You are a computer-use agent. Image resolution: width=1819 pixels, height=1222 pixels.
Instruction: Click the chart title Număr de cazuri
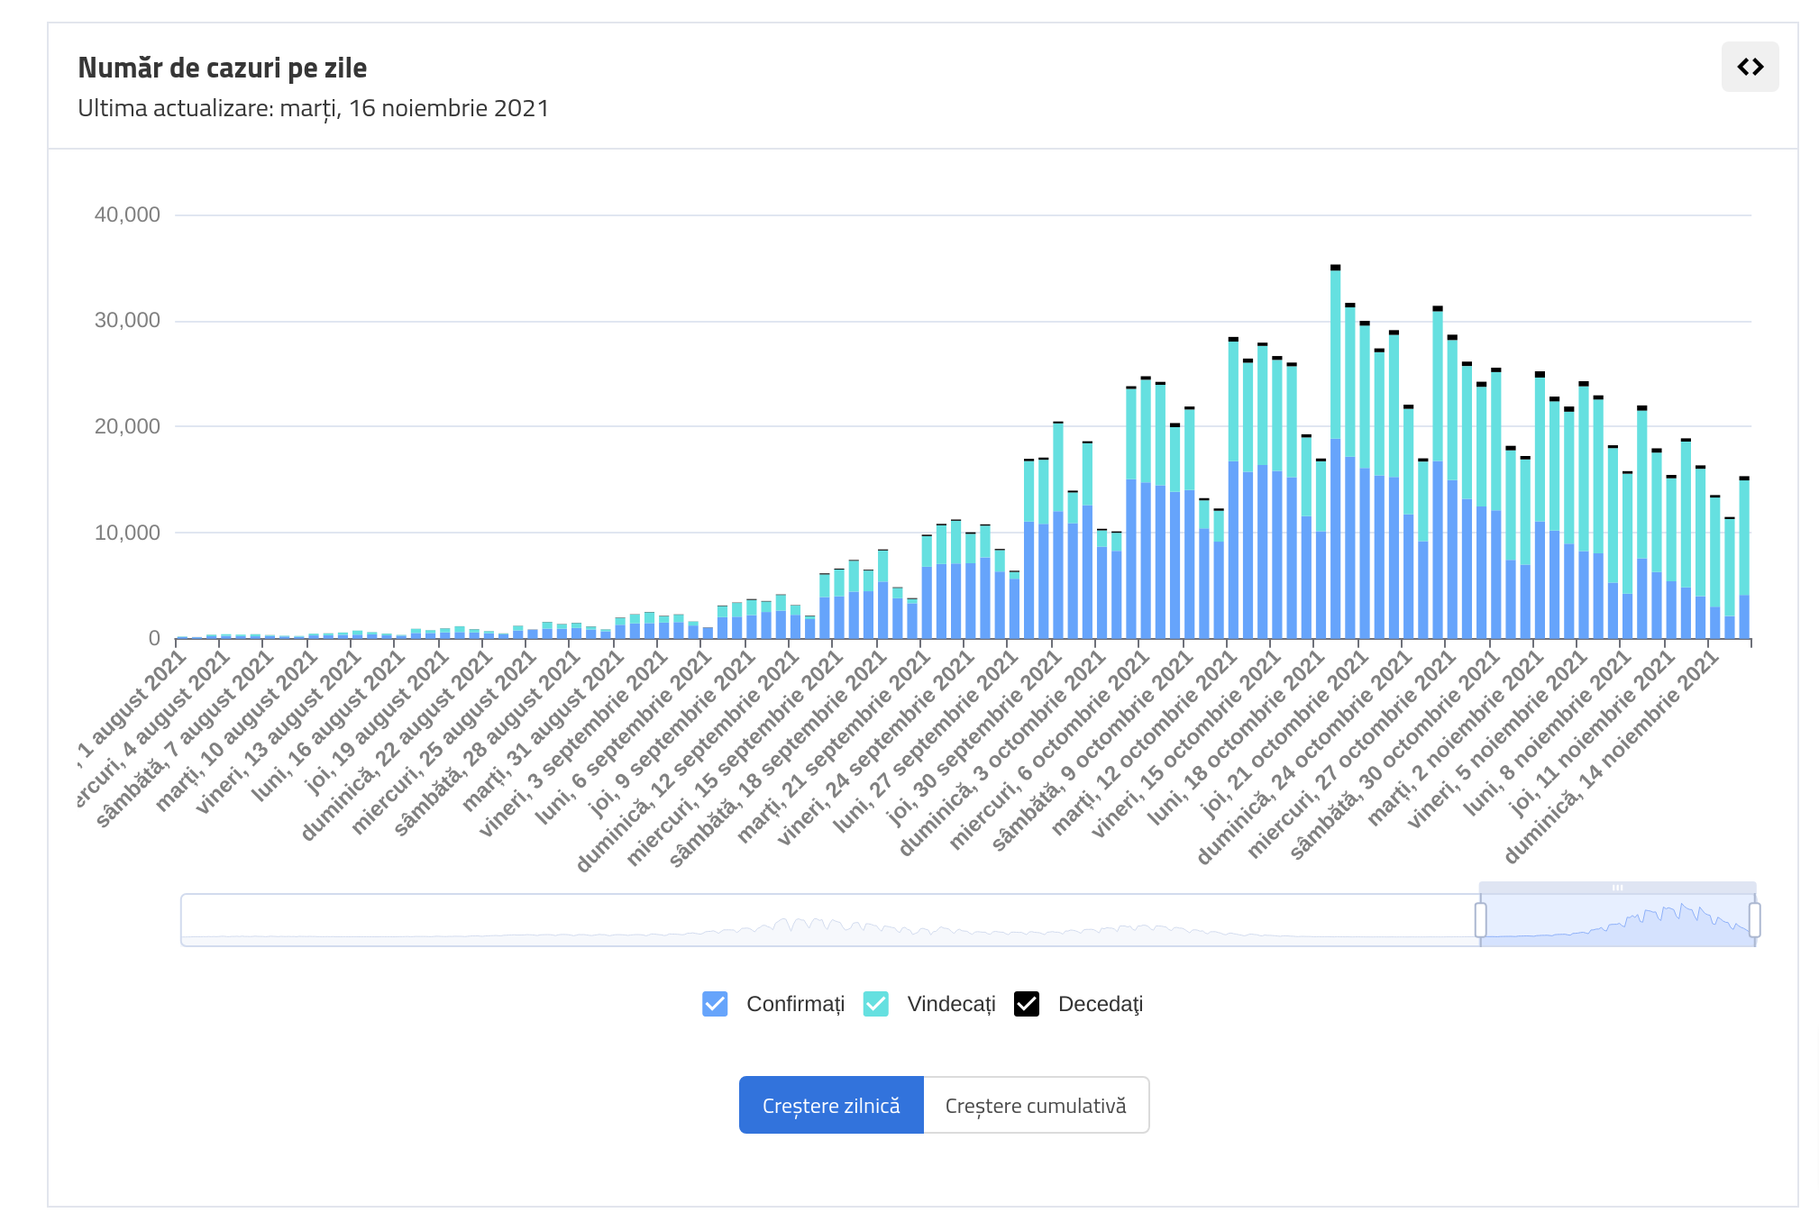pos(222,68)
